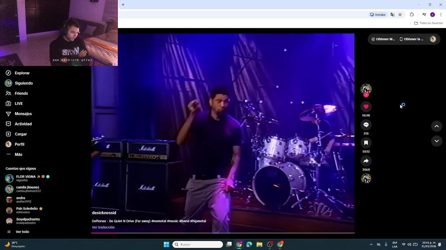Play or pause the Deftones video
Viewport: 446px width, 250px height.
pos(223,133)
